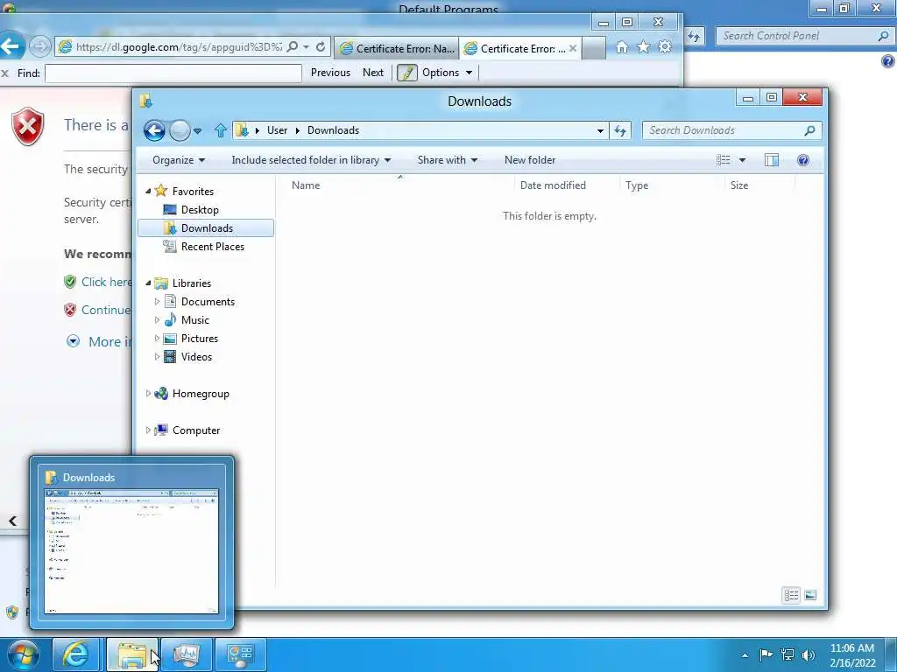Toggle the preview pane
The height and width of the screenshot is (672, 897).
pos(772,160)
